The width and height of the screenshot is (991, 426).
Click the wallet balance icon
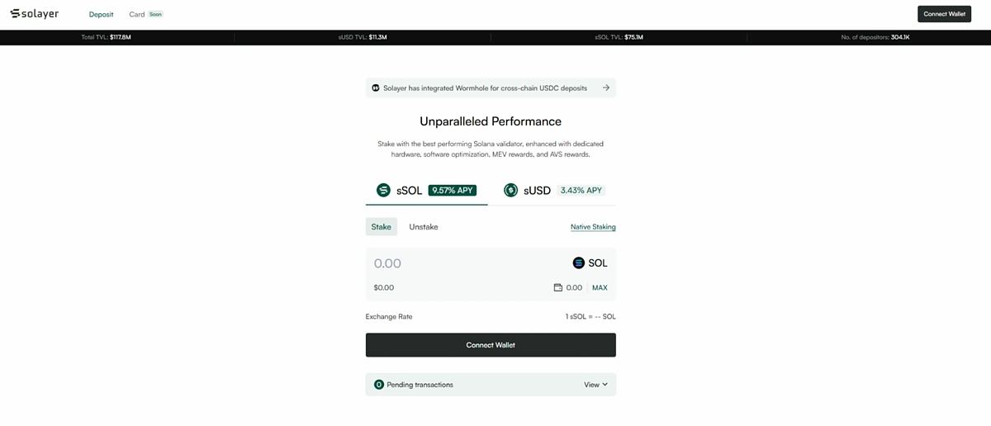(557, 287)
